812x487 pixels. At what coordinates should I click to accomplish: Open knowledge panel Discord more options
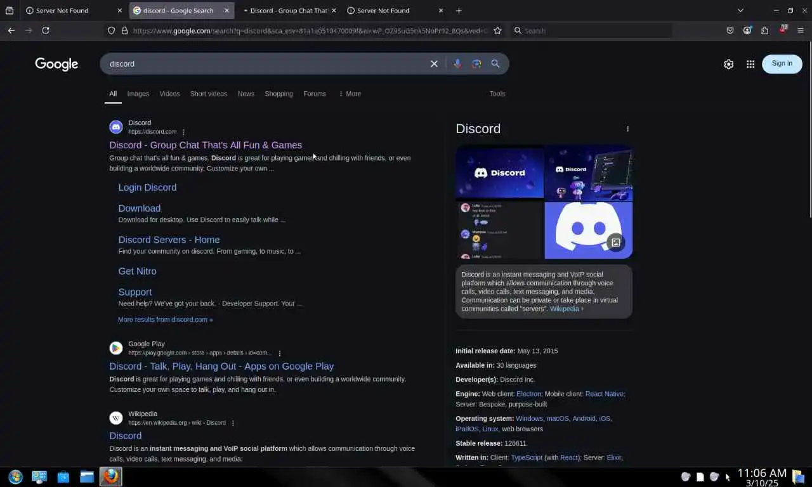pyautogui.click(x=628, y=129)
